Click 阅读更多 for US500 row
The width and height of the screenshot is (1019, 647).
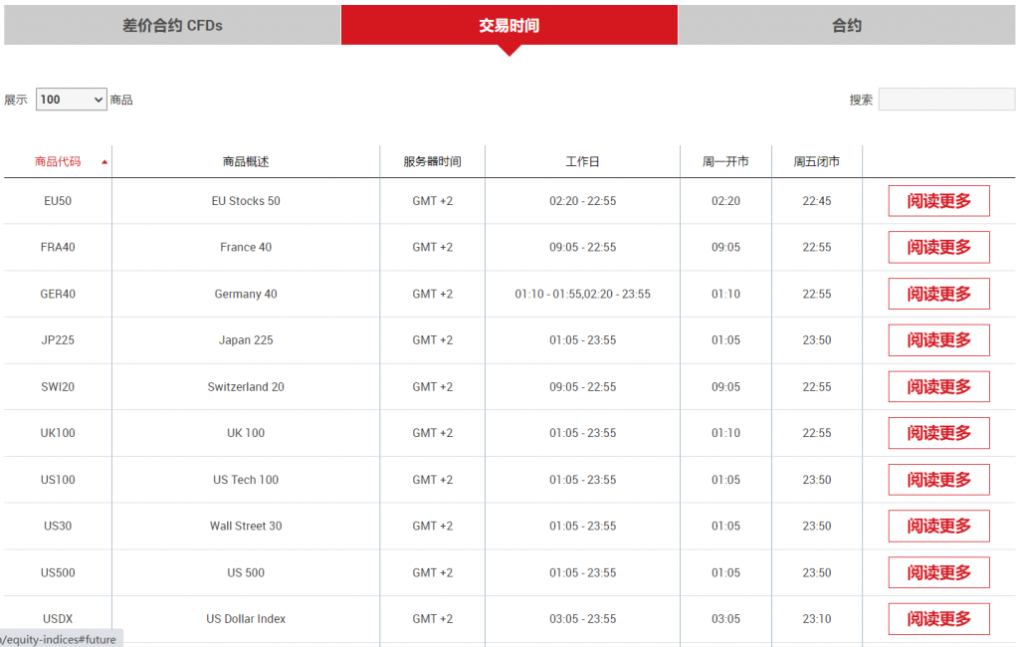pos(938,572)
